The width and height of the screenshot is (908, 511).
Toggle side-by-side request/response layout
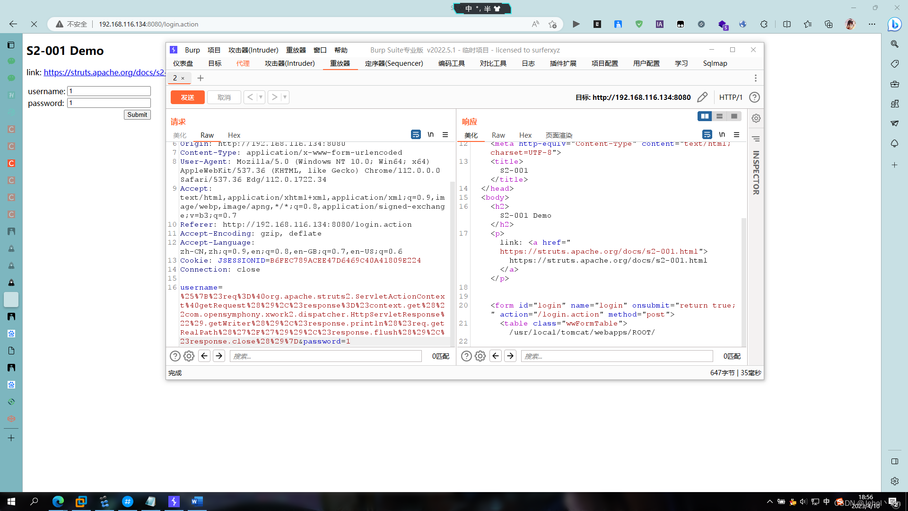(704, 116)
